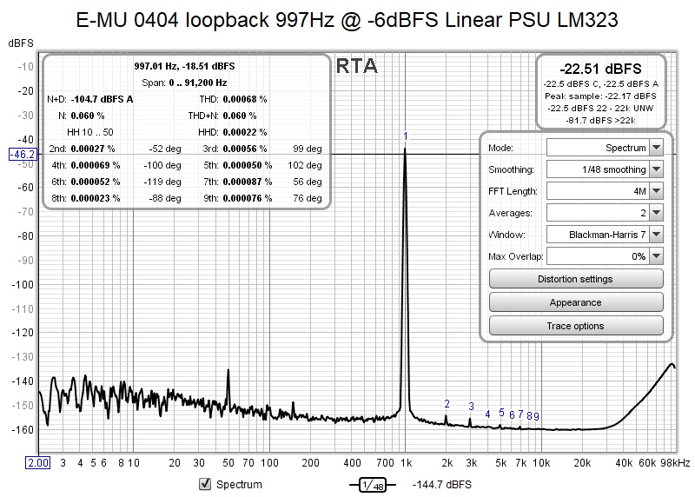Click the -144.7 dBFS legend value
The height and width of the screenshot is (497, 695).
442,485
